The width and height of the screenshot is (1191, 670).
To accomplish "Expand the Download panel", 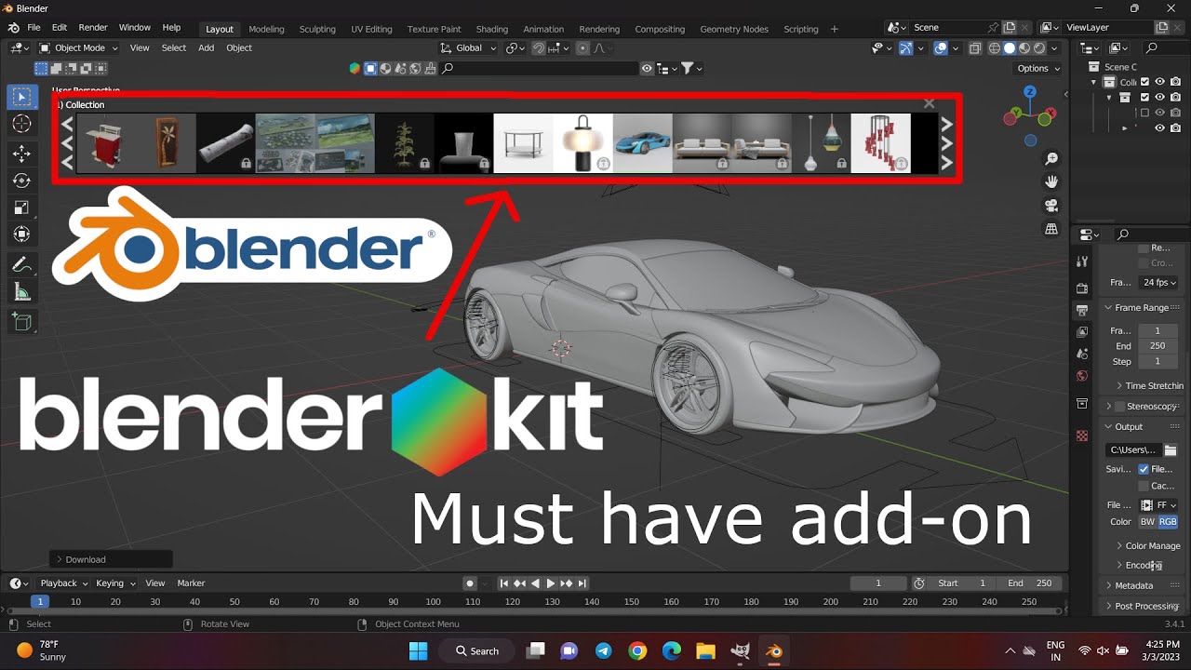I will 111,559.
